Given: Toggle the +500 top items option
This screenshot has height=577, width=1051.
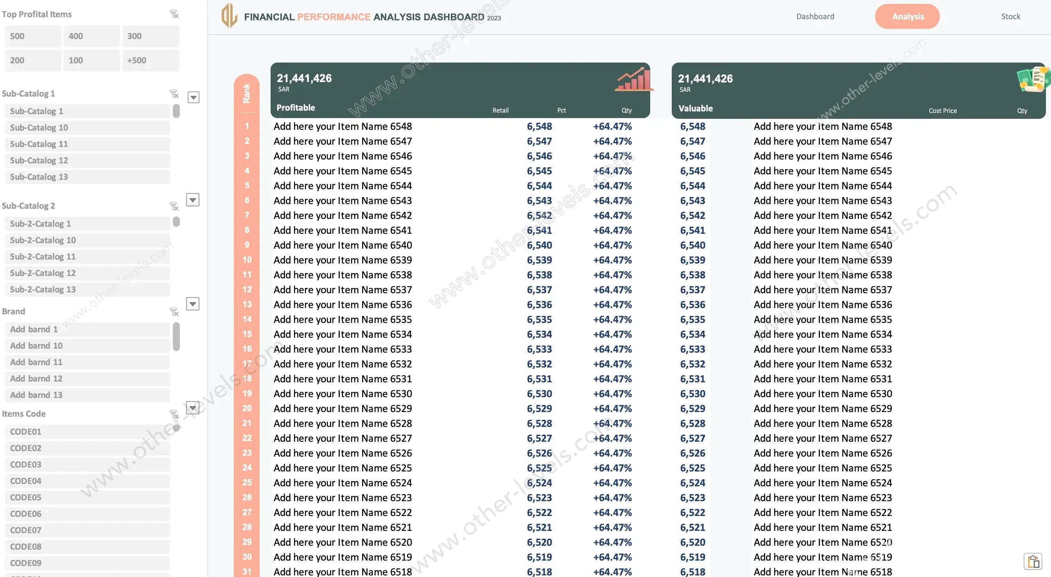Looking at the screenshot, I should 151,60.
